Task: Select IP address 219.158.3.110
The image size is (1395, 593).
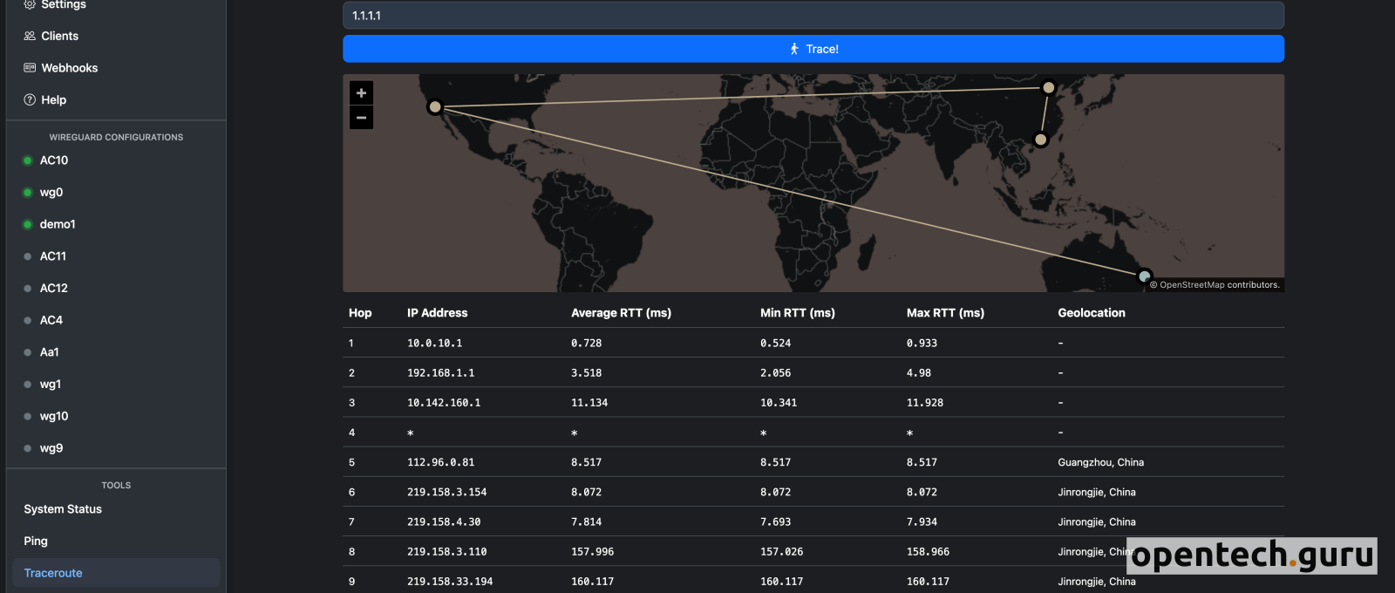Action: click(447, 551)
